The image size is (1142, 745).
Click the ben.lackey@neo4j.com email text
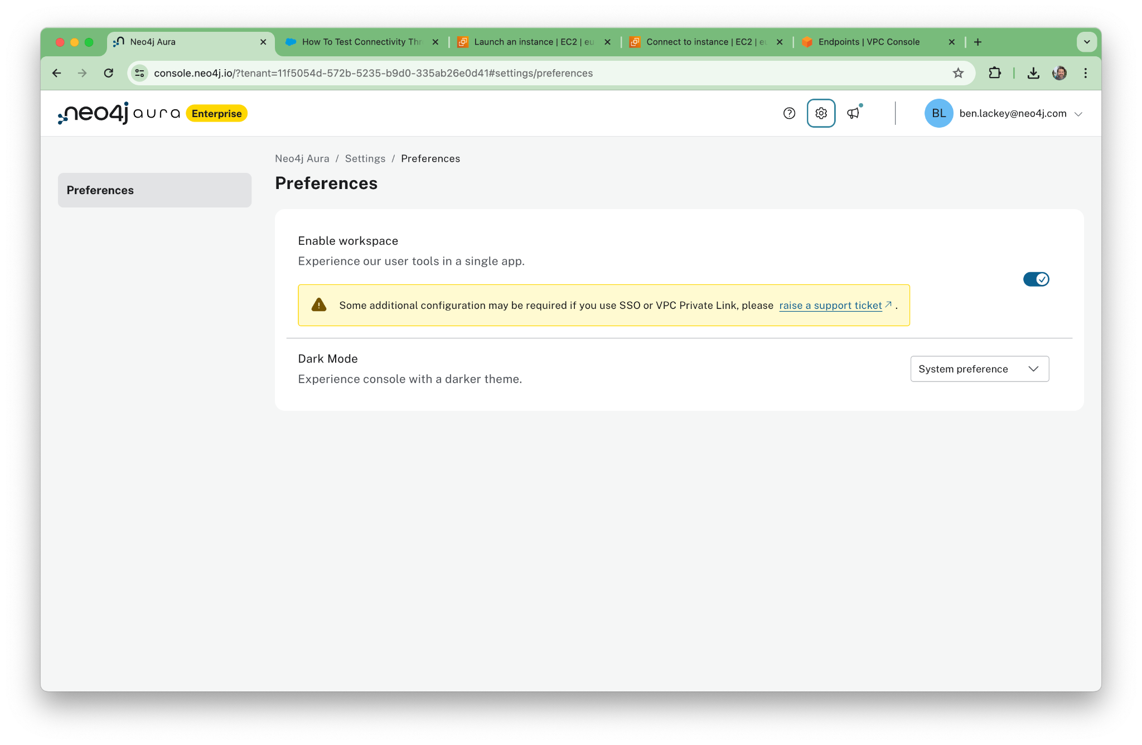pyautogui.click(x=1013, y=113)
